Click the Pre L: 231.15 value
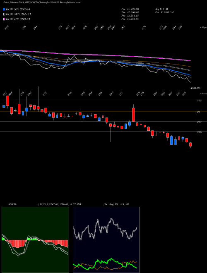 [130, 16]
